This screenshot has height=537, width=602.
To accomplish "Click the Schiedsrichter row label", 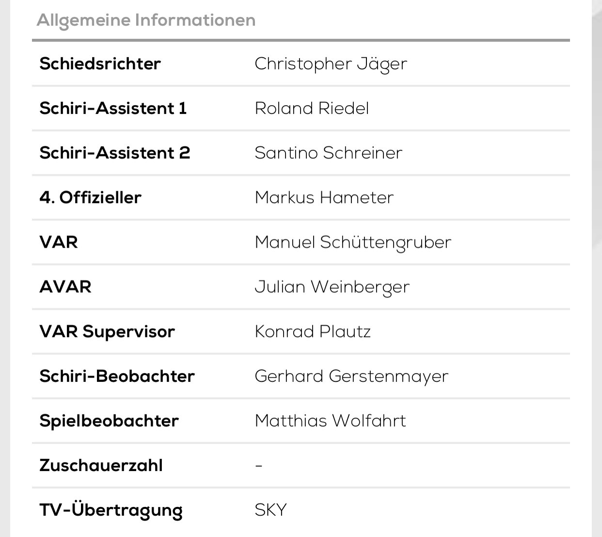I will [100, 63].
